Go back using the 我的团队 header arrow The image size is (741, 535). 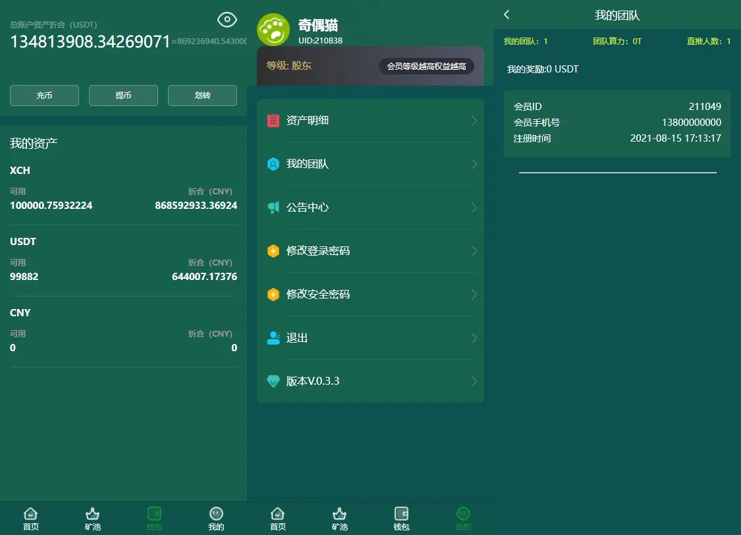[x=507, y=14]
